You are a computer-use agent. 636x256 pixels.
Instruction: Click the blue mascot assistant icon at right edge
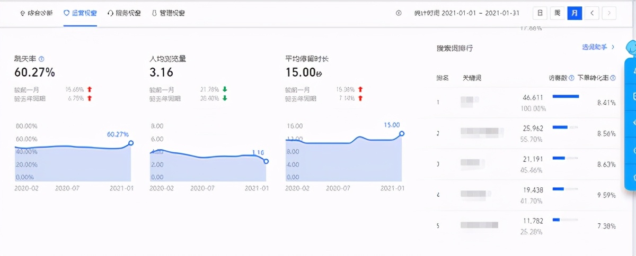[630, 49]
